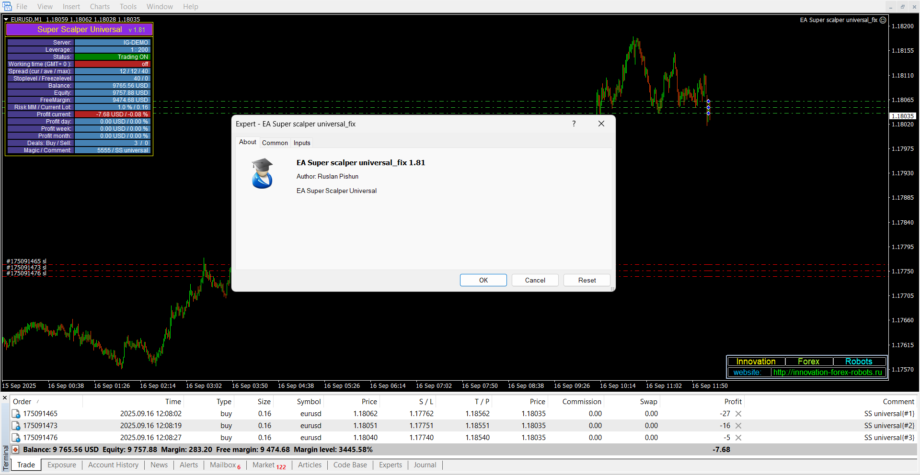Sort by the Order column header
The height and width of the screenshot is (475, 920).
22,402
